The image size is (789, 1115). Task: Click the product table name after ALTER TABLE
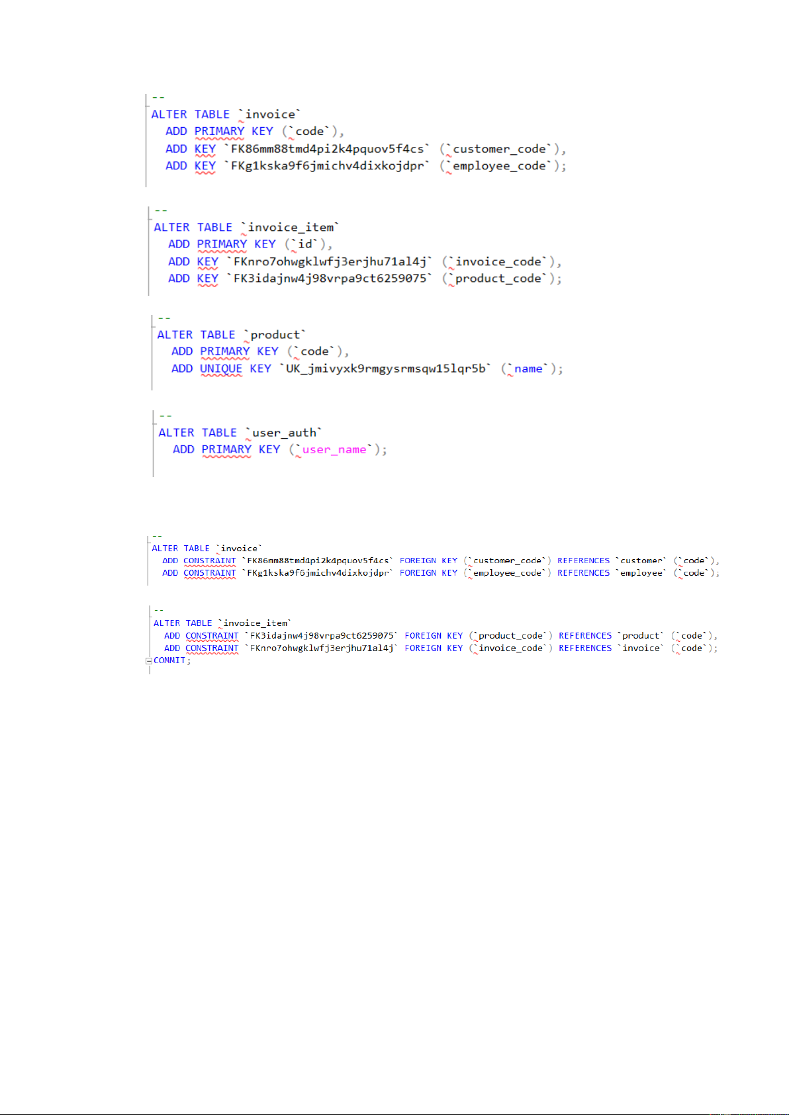[275, 335]
